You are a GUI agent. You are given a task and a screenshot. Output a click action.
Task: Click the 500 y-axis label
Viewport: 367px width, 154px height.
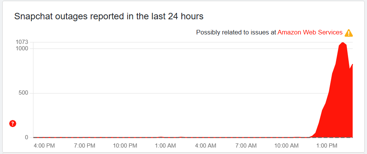24,93
